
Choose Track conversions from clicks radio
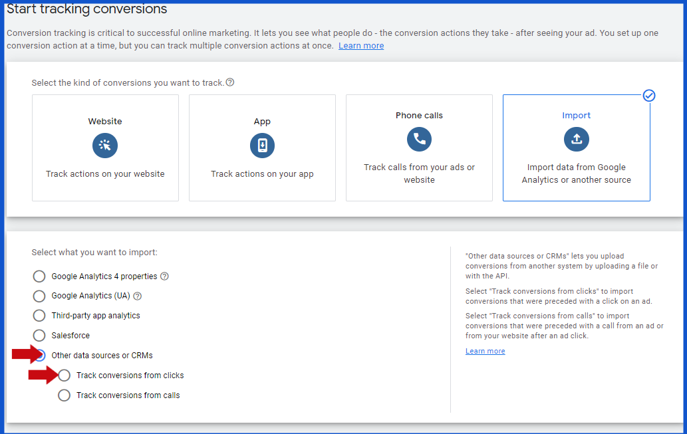tap(64, 376)
